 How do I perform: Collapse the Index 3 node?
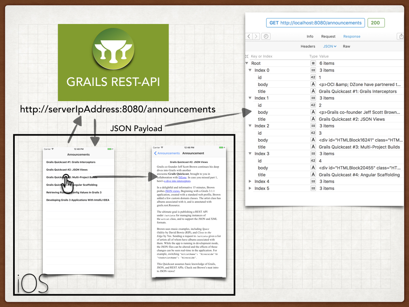(250, 153)
